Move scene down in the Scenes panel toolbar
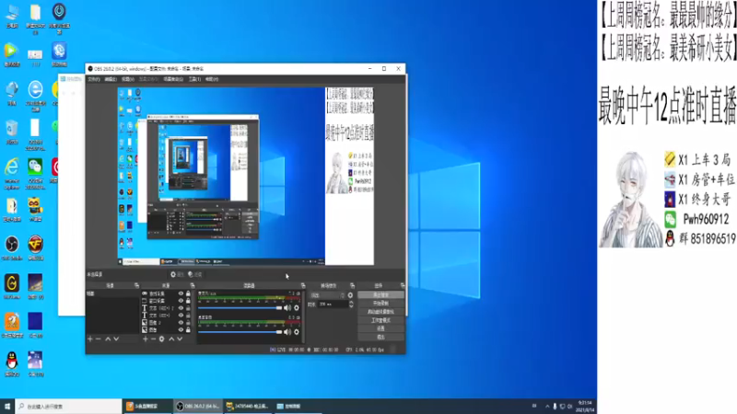Screen dimensions: 737x414 coord(116,339)
